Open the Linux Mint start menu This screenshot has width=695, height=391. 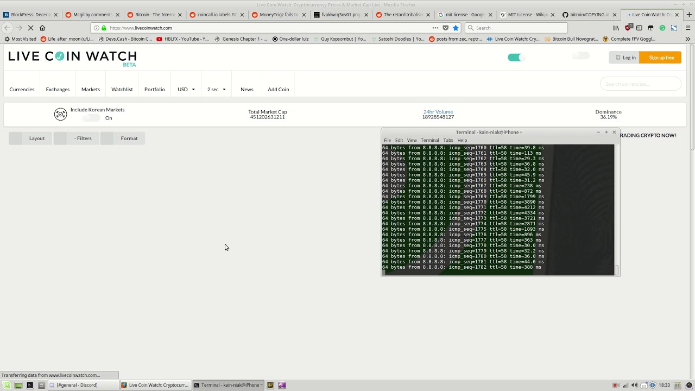(x=7, y=385)
